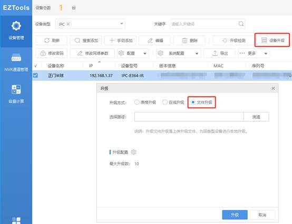Click the 搜索添加 search-add button
This screenshot has width=292, height=224.
point(86,40)
